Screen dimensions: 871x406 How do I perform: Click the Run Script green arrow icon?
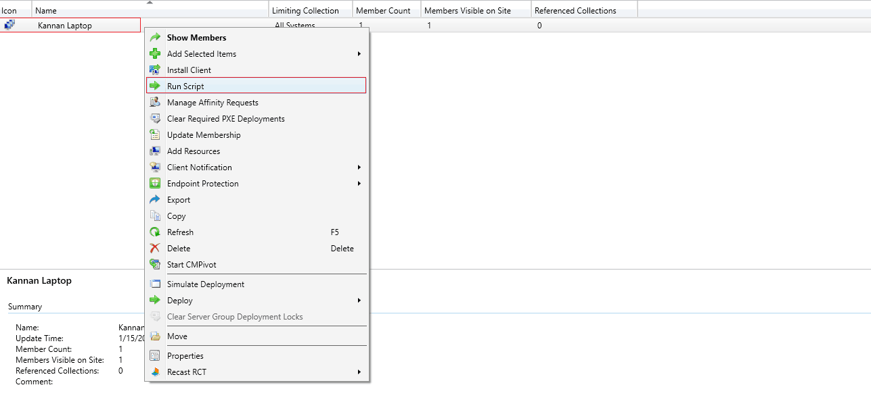pyautogui.click(x=155, y=86)
